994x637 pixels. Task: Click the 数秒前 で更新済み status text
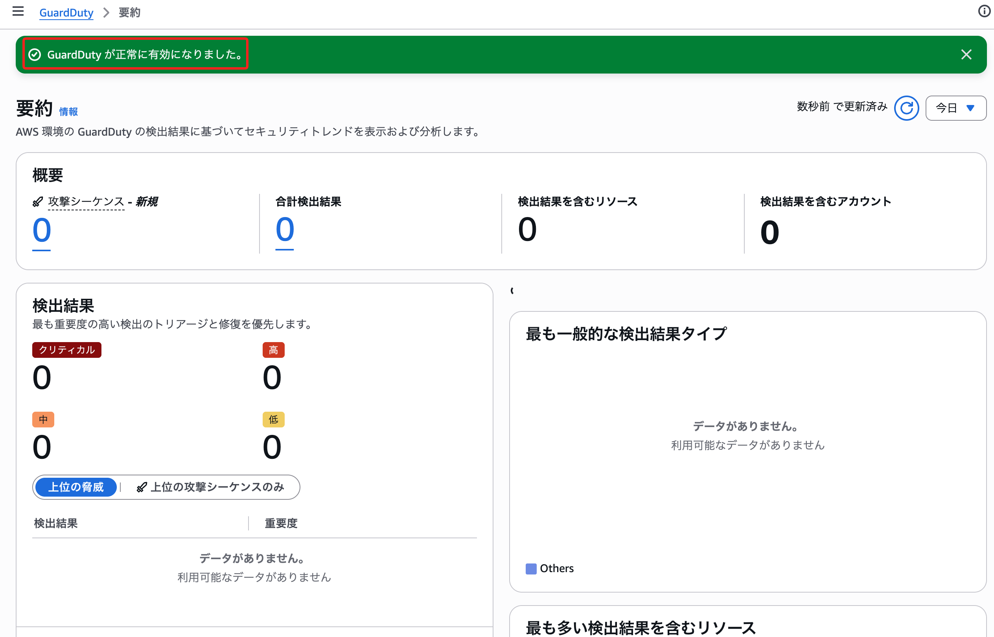tap(842, 107)
